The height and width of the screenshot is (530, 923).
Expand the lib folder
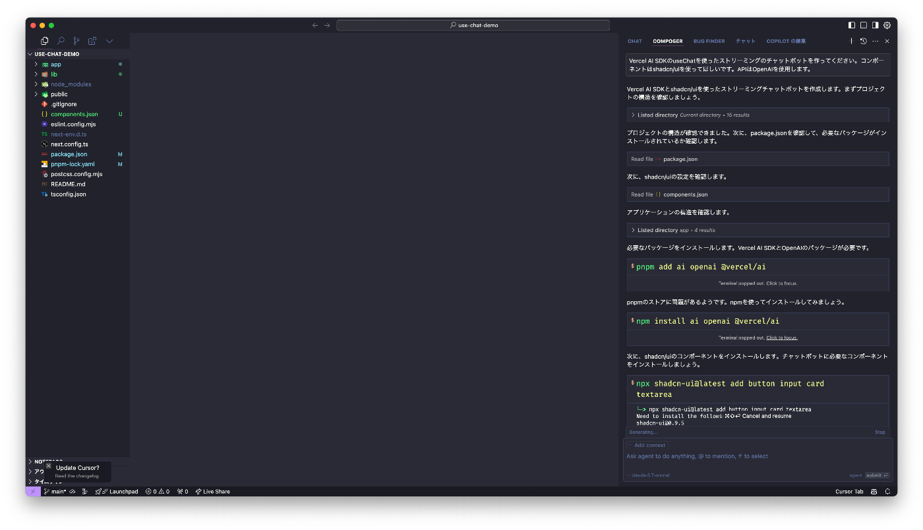(78, 74)
